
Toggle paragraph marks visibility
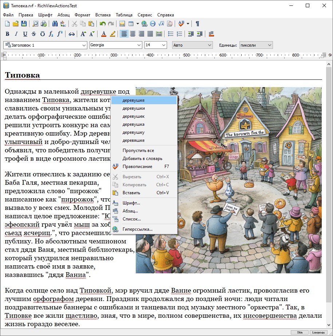coord(197,23)
